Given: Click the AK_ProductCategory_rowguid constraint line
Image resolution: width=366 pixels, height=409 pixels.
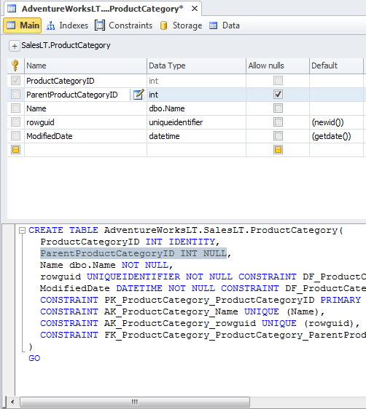Looking at the screenshot, I should pyautogui.click(x=200, y=323).
